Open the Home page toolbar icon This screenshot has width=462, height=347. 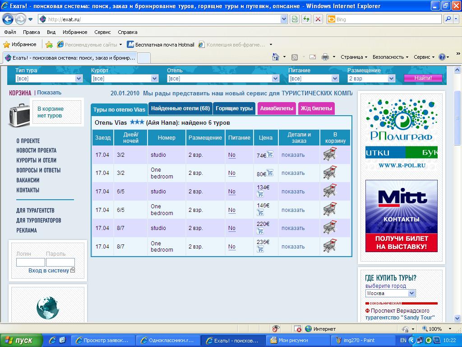pos(276,57)
